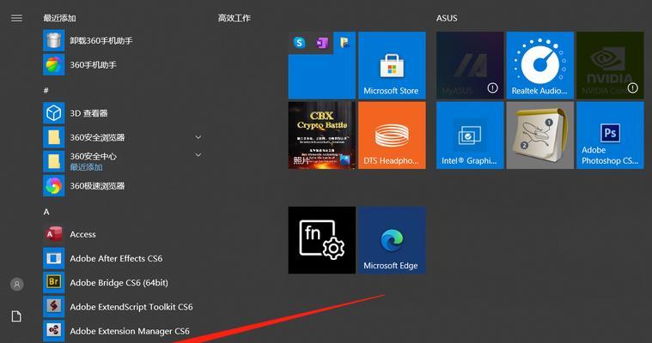Image resolution: width=652 pixels, height=343 pixels.
Task: Click the Adobe Extension Manager icon
Action: (x=53, y=330)
